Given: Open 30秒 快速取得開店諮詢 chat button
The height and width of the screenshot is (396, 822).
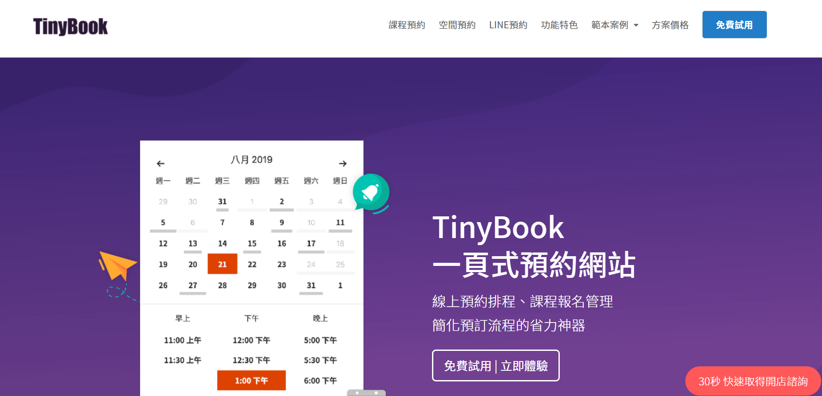Looking at the screenshot, I should click(x=753, y=381).
